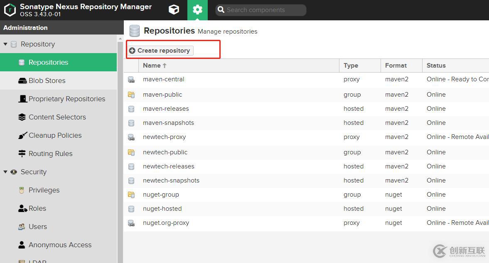Open the maven-central repository
This screenshot has height=263, width=489.
[163, 79]
